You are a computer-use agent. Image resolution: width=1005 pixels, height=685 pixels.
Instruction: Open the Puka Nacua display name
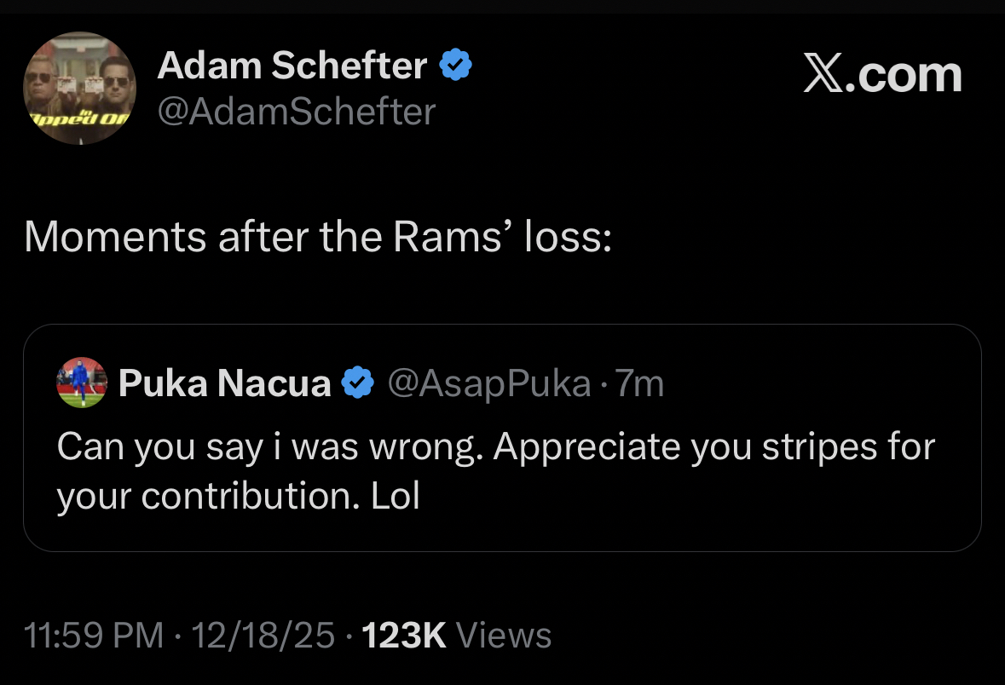(224, 384)
